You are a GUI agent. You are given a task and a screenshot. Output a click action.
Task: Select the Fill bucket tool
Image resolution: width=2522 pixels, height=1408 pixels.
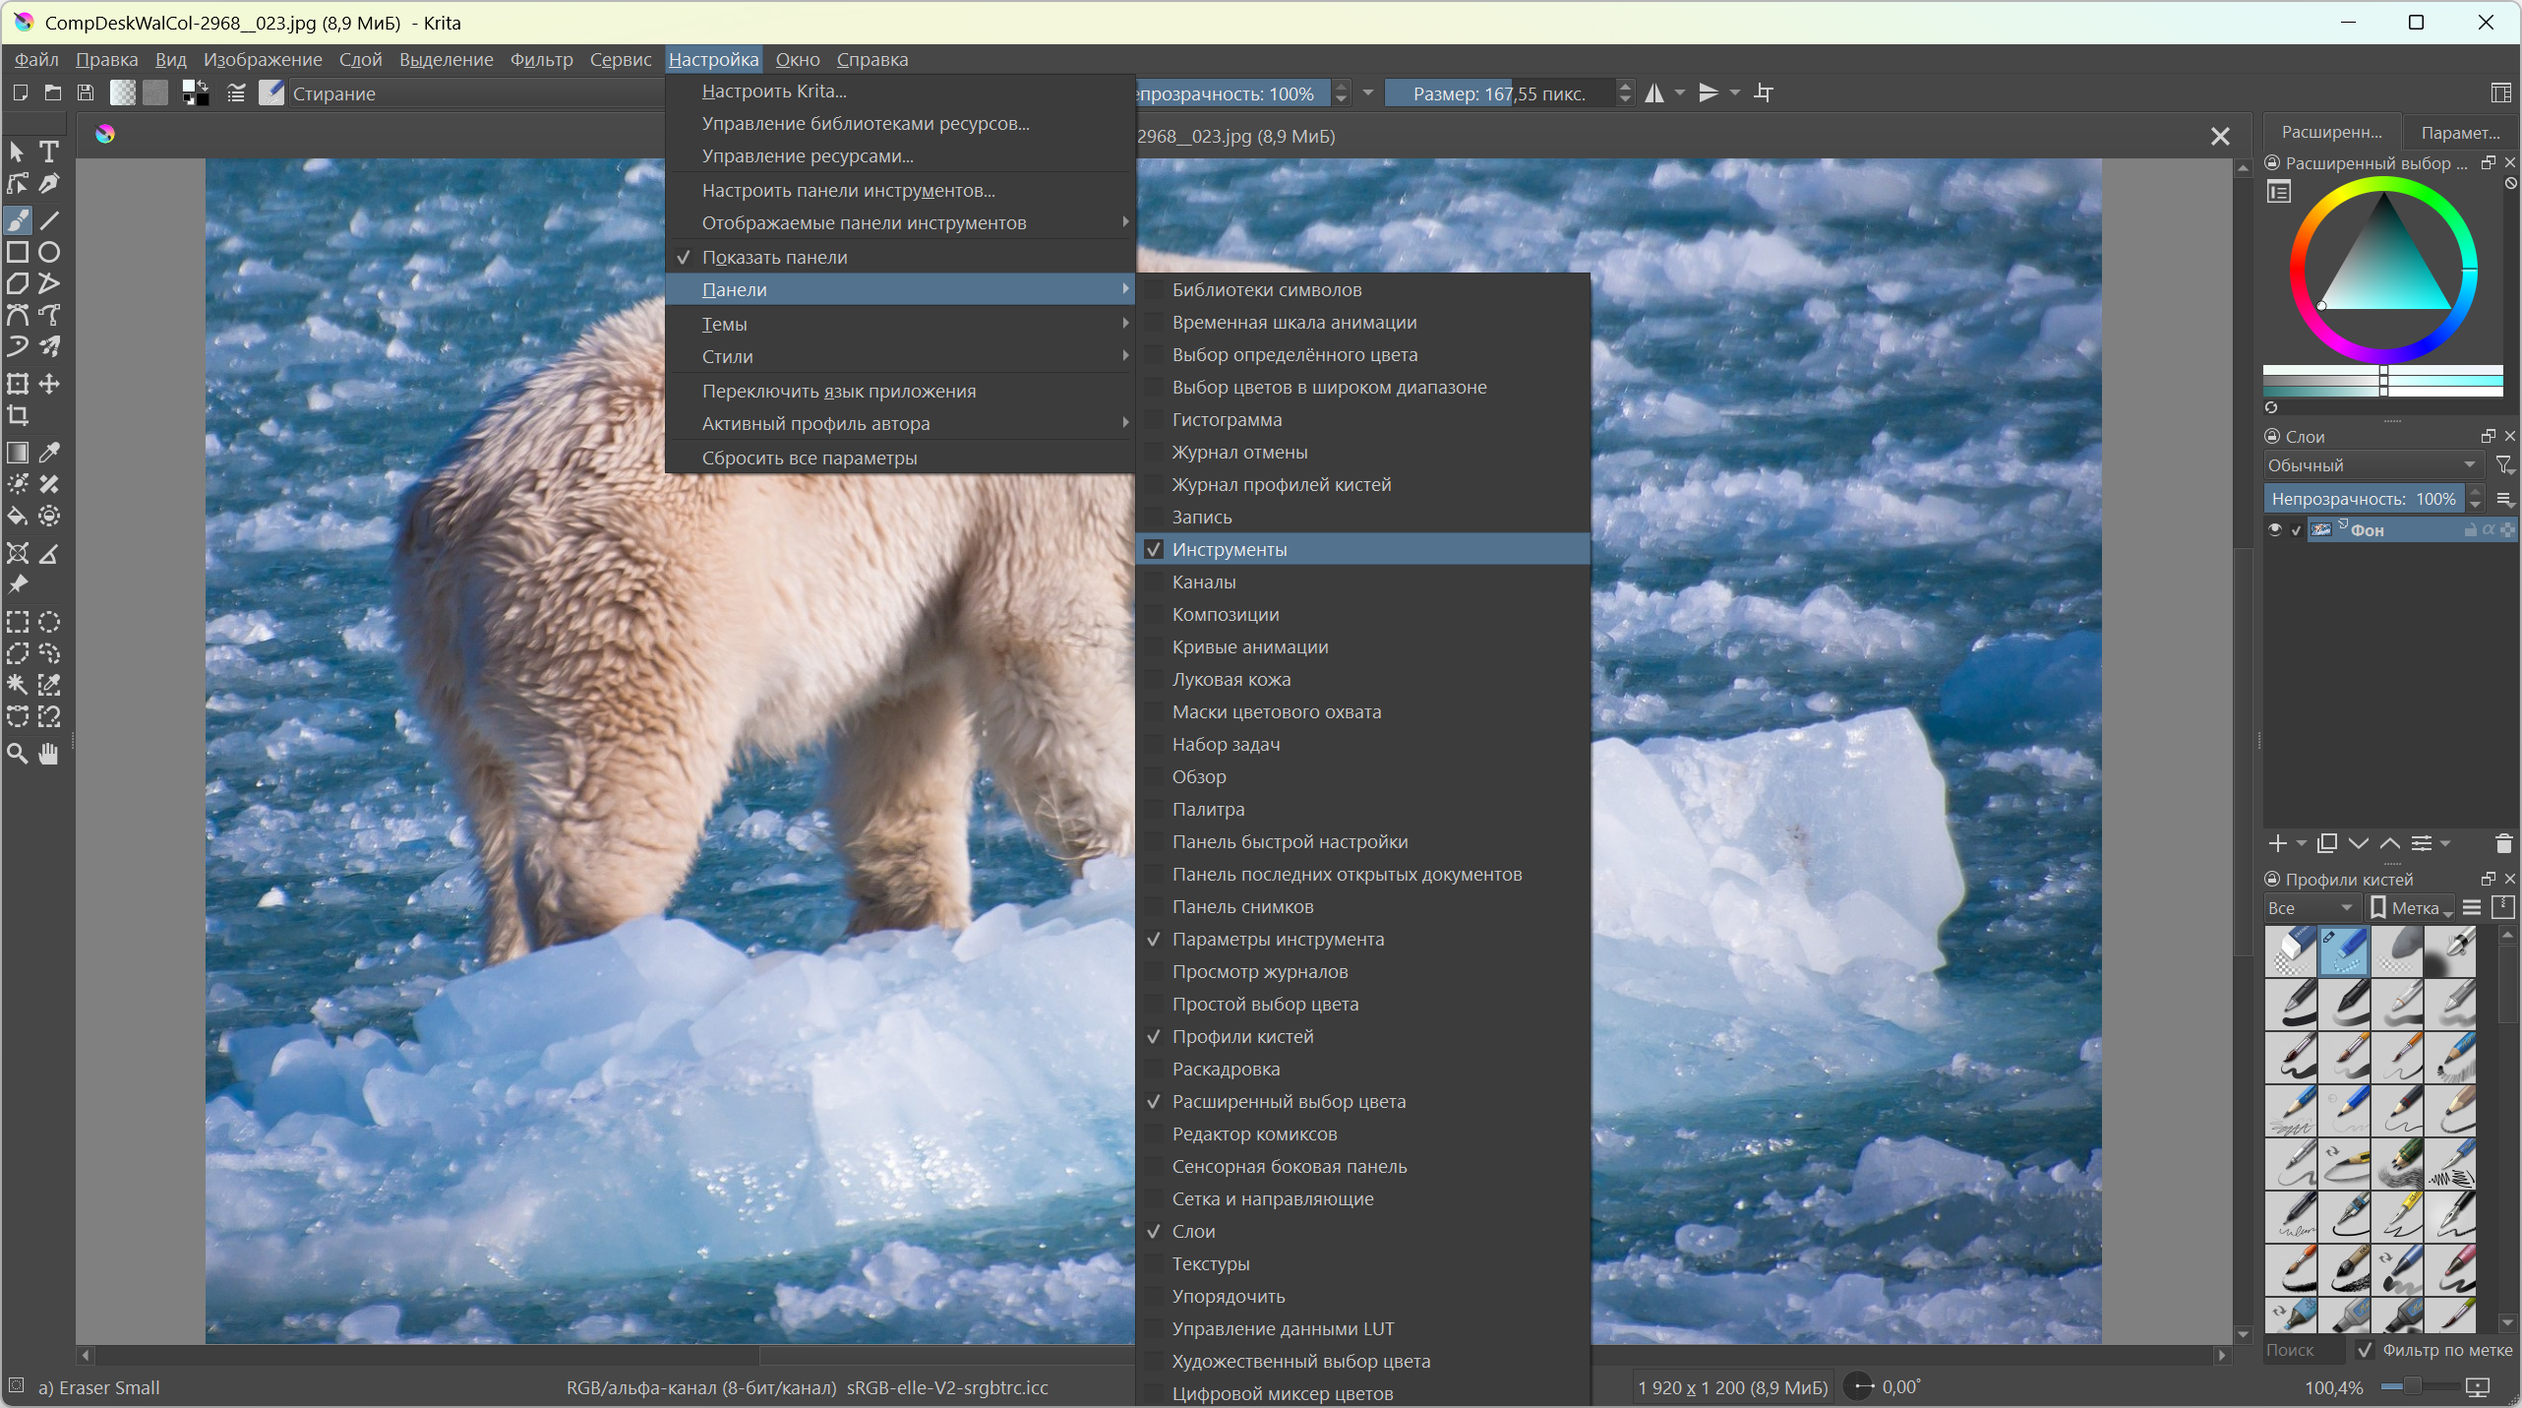pyautogui.click(x=18, y=516)
